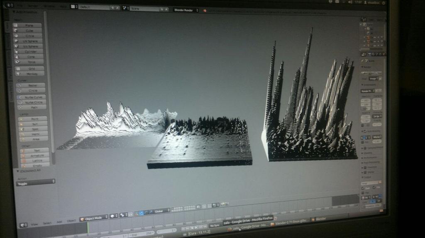Click the green current frame marker

click(x=88, y=227)
